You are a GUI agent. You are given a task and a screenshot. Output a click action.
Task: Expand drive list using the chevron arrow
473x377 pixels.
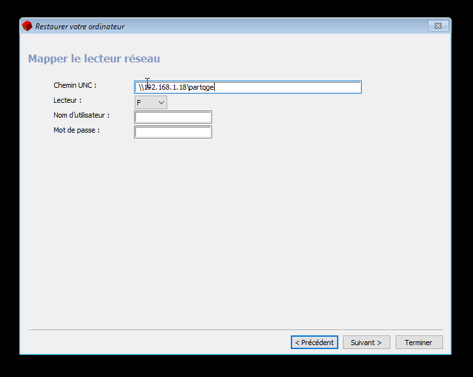point(161,103)
